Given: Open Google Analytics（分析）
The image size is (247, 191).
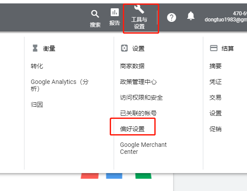Looking at the screenshot, I should tap(60, 85).
